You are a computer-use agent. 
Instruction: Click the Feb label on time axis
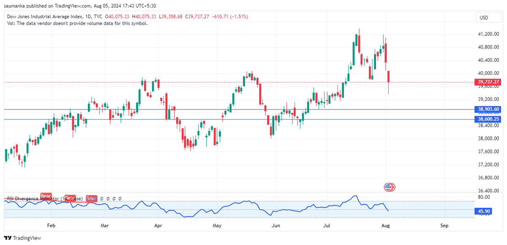pyautogui.click(x=51, y=226)
